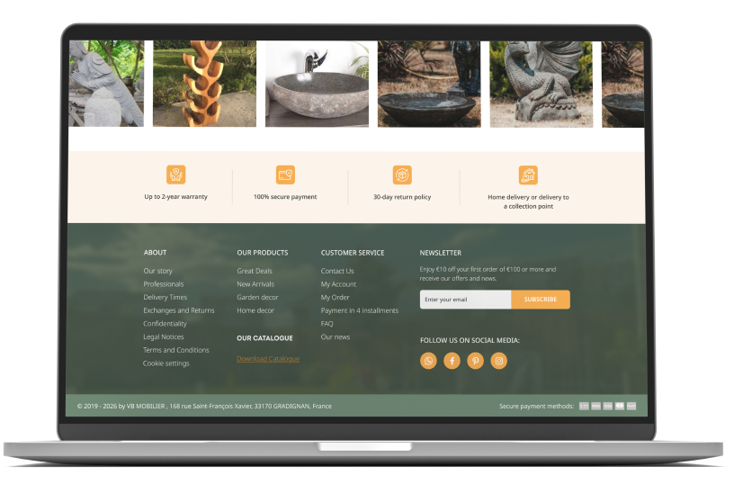Click the last payment method icon
This screenshot has width=734, height=493.
coord(631,406)
